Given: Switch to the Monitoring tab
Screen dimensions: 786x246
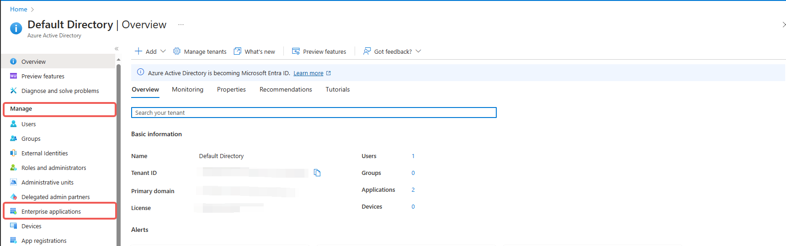Looking at the screenshot, I should (x=187, y=90).
